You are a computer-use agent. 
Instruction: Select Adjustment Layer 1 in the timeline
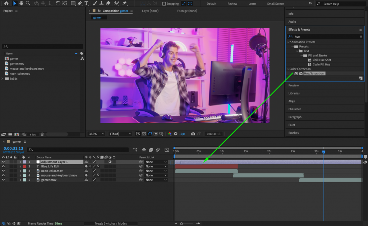pos(54,162)
